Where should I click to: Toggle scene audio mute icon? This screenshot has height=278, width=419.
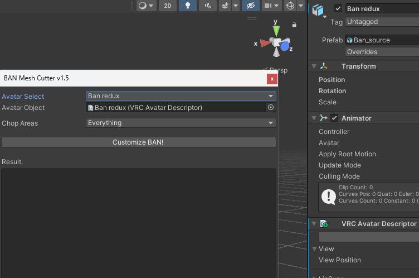click(208, 6)
